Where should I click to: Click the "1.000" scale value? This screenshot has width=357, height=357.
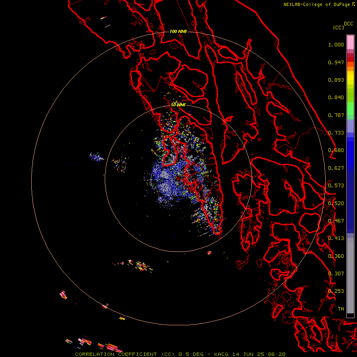click(x=336, y=44)
